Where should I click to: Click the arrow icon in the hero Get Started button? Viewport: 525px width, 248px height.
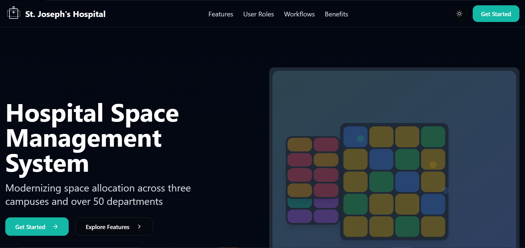55,227
